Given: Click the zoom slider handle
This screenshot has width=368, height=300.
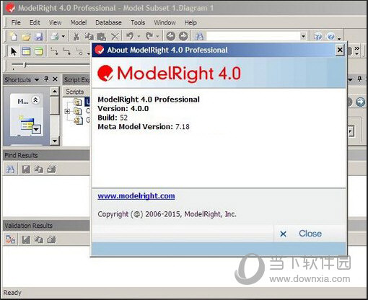Looking at the screenshot, I should [x=25, y=65].
